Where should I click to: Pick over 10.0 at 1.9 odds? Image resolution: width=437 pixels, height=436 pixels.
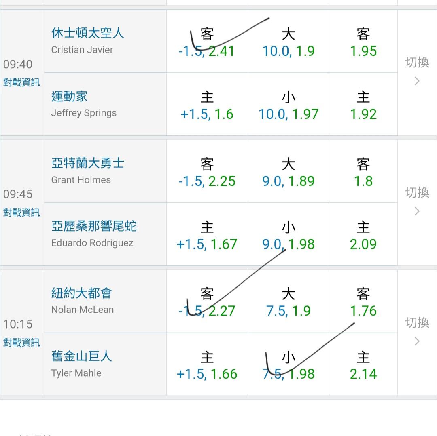point(288,42)
